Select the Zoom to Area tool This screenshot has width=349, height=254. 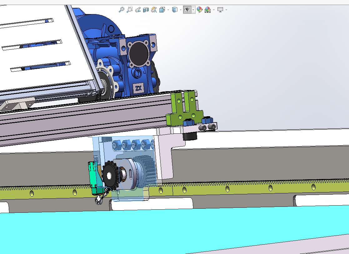130,10
